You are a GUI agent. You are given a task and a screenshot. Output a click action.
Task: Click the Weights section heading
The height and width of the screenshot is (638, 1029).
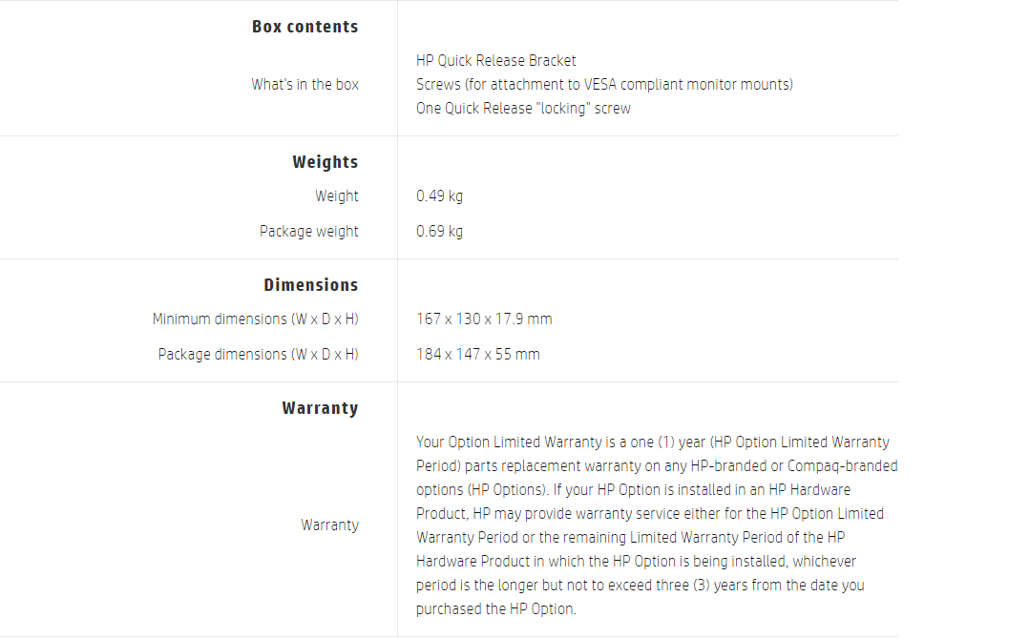[325, 162]
